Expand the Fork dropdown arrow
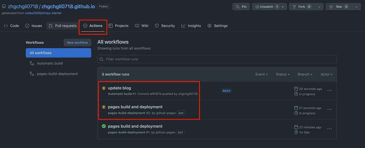 tap(319, 7)
